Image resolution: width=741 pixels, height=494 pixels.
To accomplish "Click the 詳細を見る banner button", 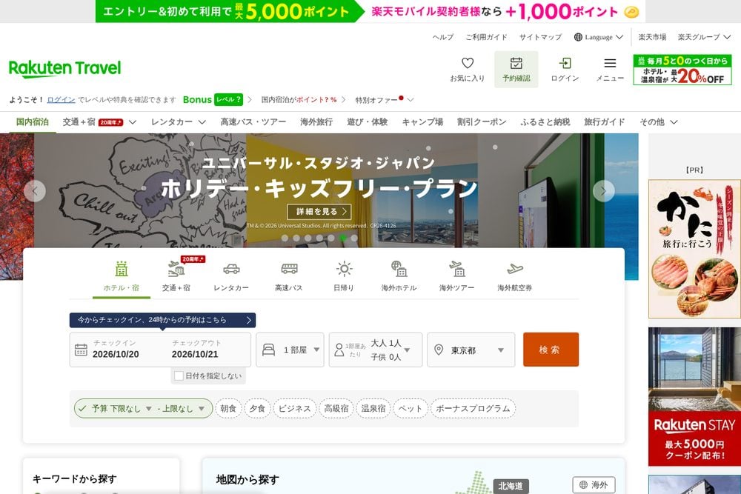I will click(x=319, y=212).
